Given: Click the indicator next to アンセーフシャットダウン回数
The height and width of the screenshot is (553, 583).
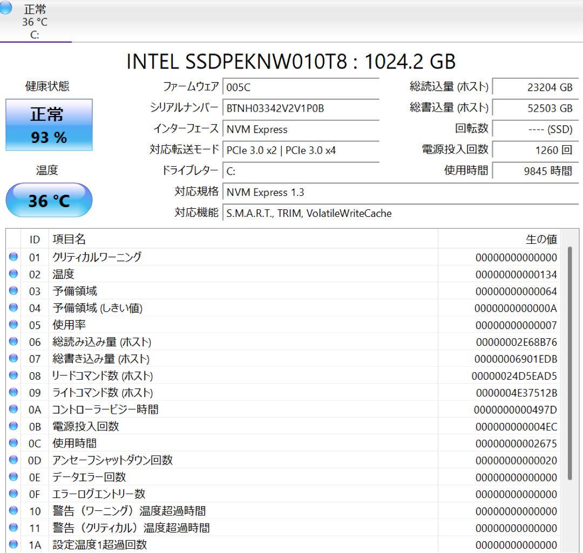Looking at the screenshot, I should tap(12, 460).
